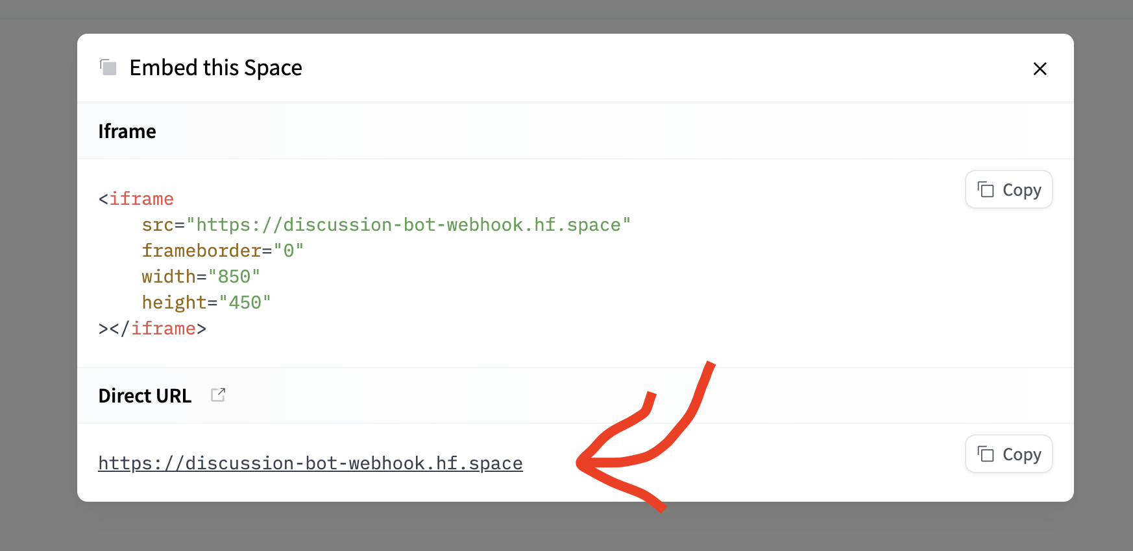Open the discussion-bot-webhook.hf.space link
The width and height of the screenshot is (1133, 551).
click(310, 463)
